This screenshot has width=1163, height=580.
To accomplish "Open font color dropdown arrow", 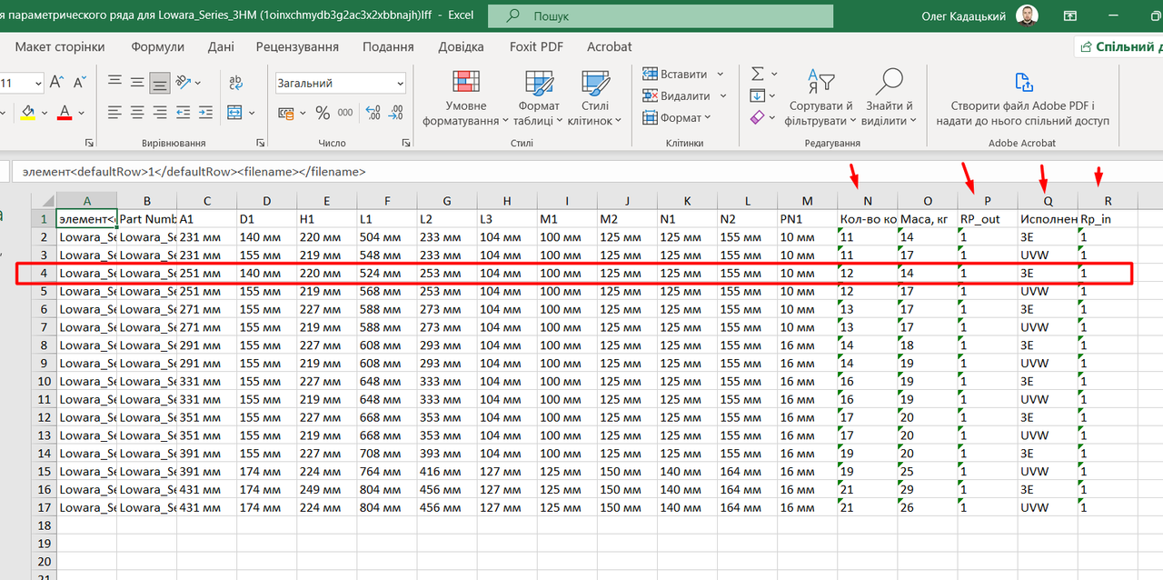I will click(x=81, y=114).
